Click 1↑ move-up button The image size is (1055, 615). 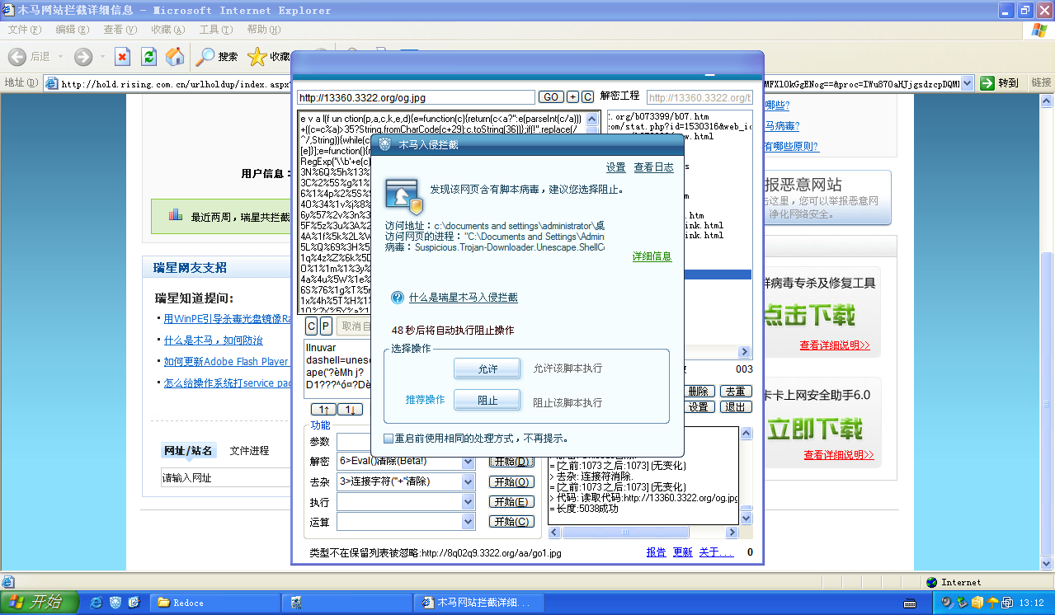[x=323, y=410]
